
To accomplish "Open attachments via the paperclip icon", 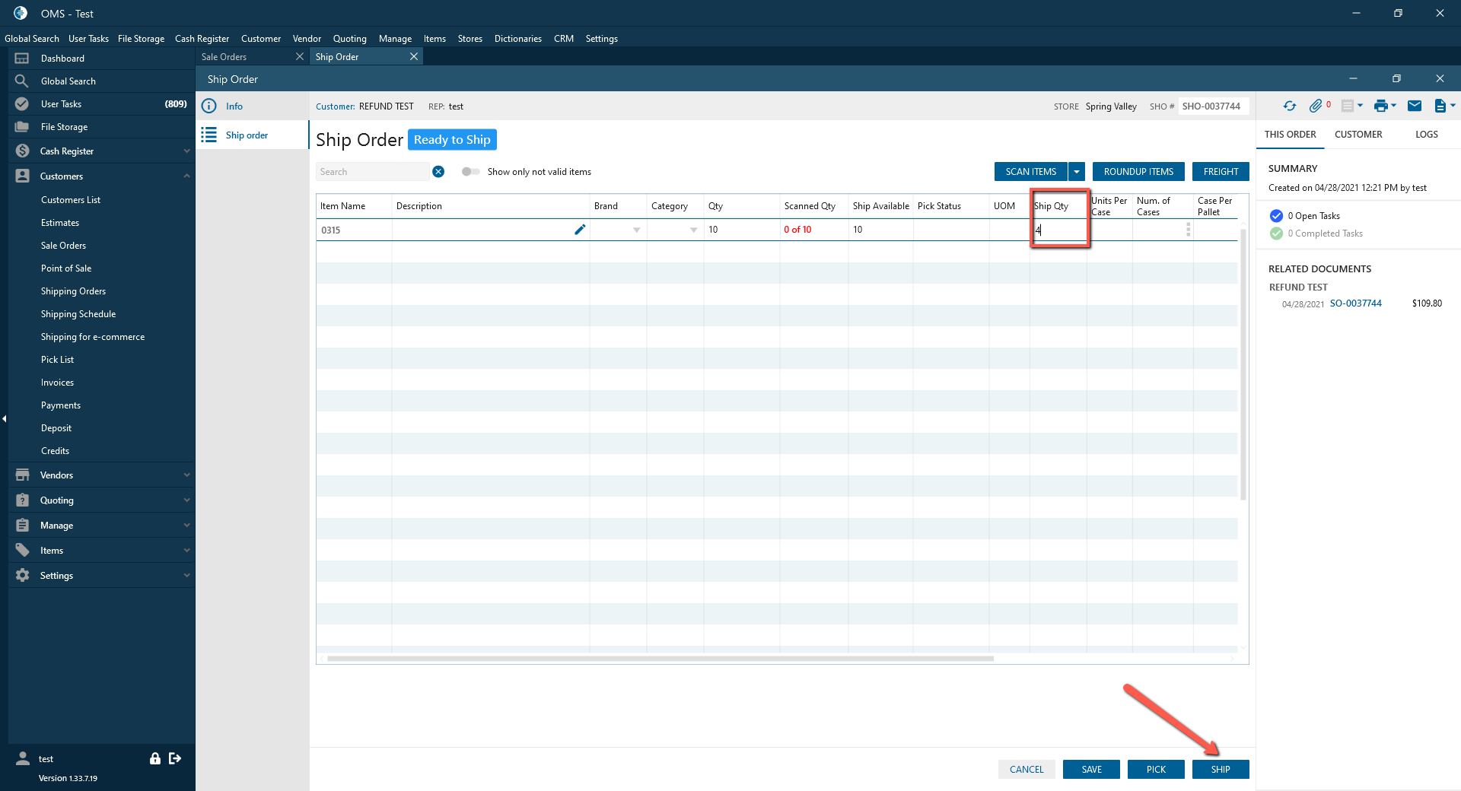I will [1315, 106].
